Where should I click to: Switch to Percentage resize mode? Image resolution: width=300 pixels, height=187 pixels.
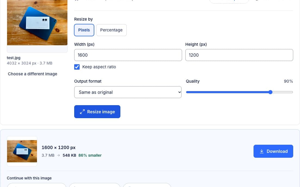[x=111, y=30]
